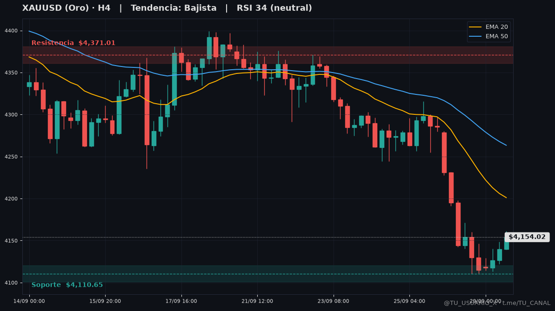Click the 4100 y-axis label
The height and width of the screenshot is (311, 555).
pos(11,283)
